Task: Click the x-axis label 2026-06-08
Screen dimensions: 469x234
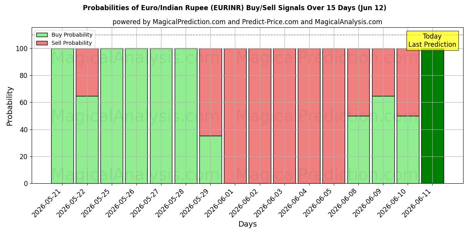Action: 344,202
